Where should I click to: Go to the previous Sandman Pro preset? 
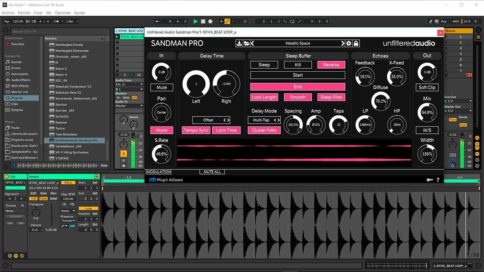(x=252, y=44)
